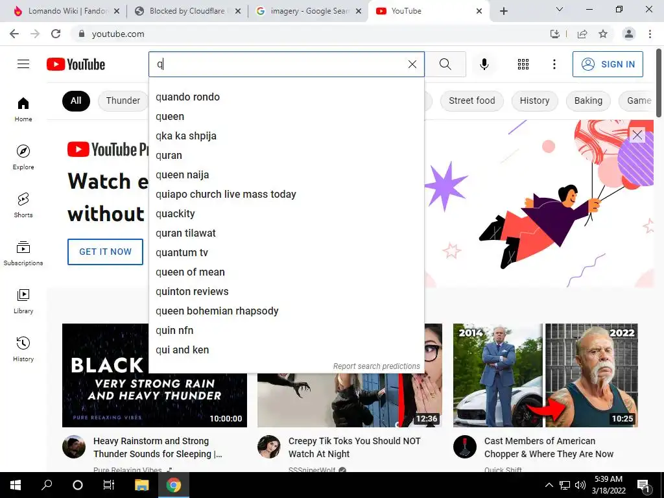
Task: Choose suggestion 'qui and ken'
Action: coord(286,350)
